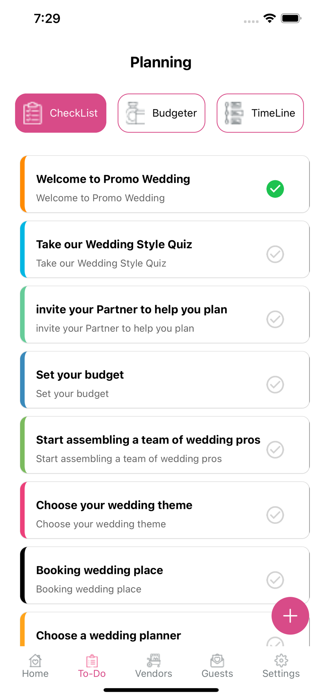This screenshot has height=698, width=322.
Task: Tap the pink plus add button
Action: 290,616
